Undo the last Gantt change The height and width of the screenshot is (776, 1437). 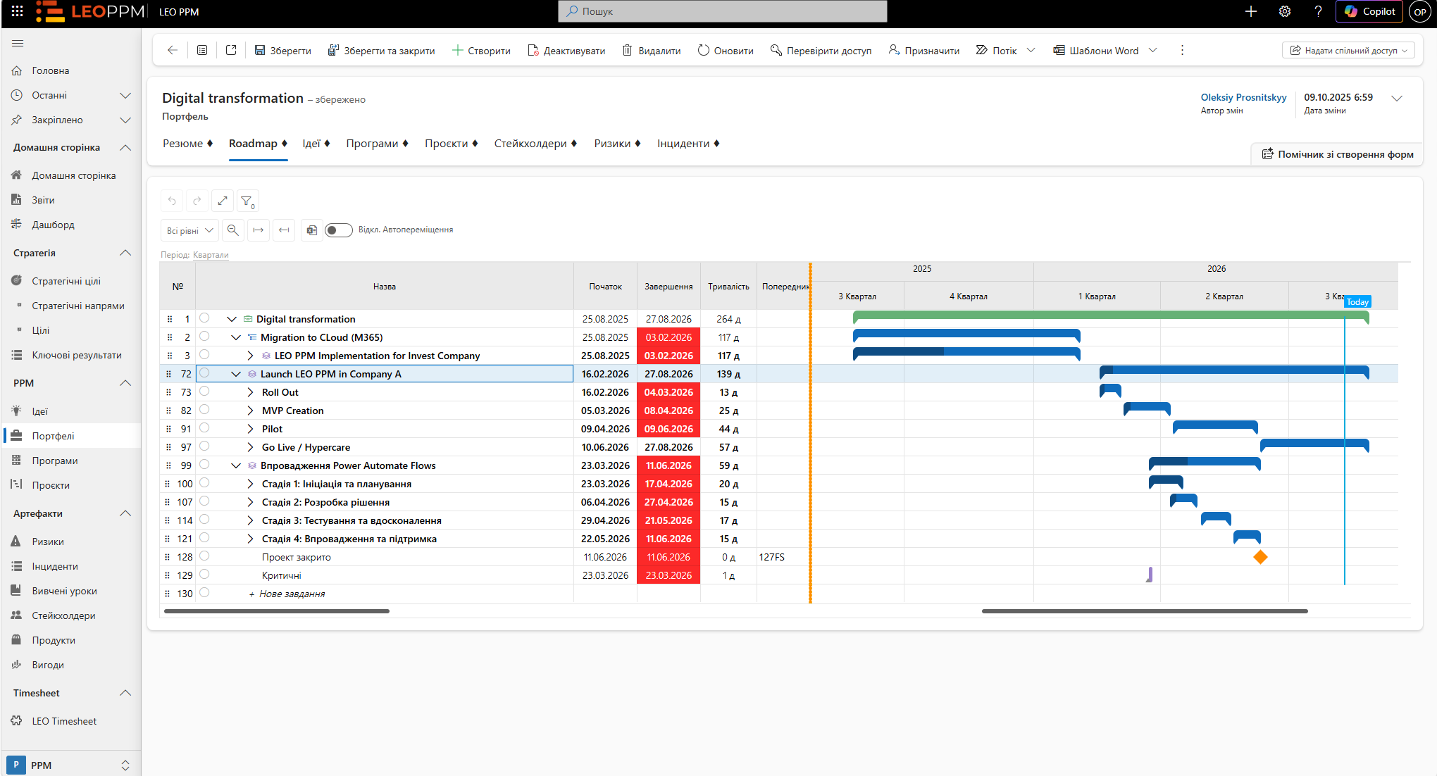point(172,201)
